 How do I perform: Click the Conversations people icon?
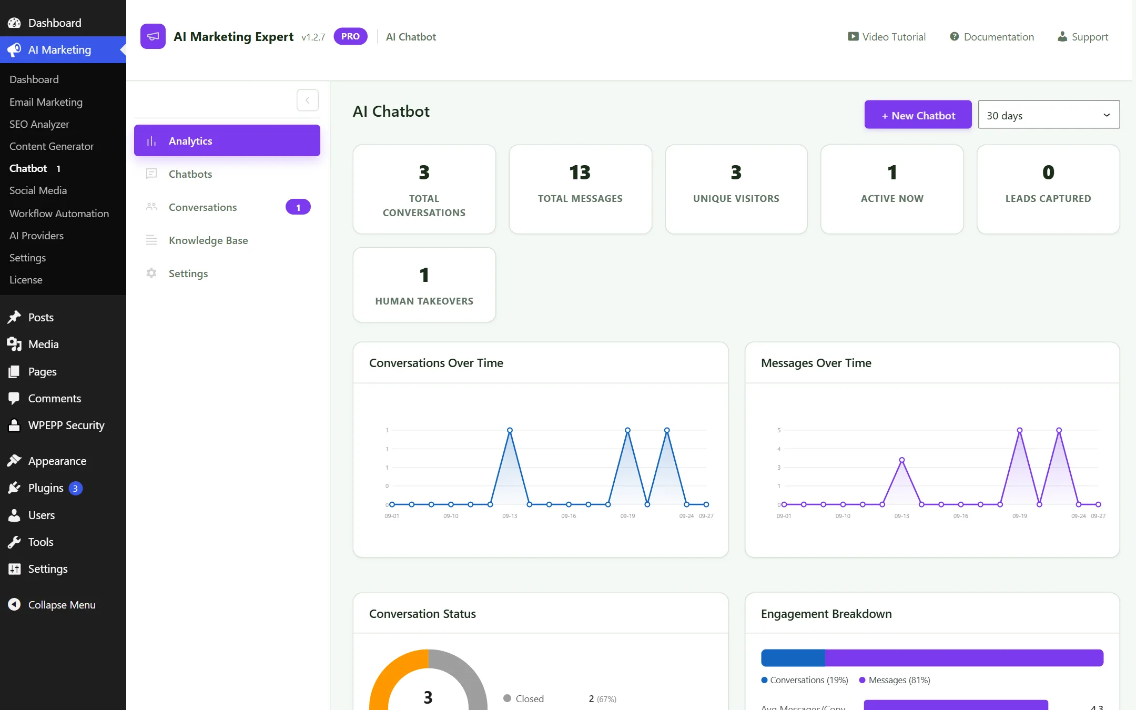click(x=151, y=207)
